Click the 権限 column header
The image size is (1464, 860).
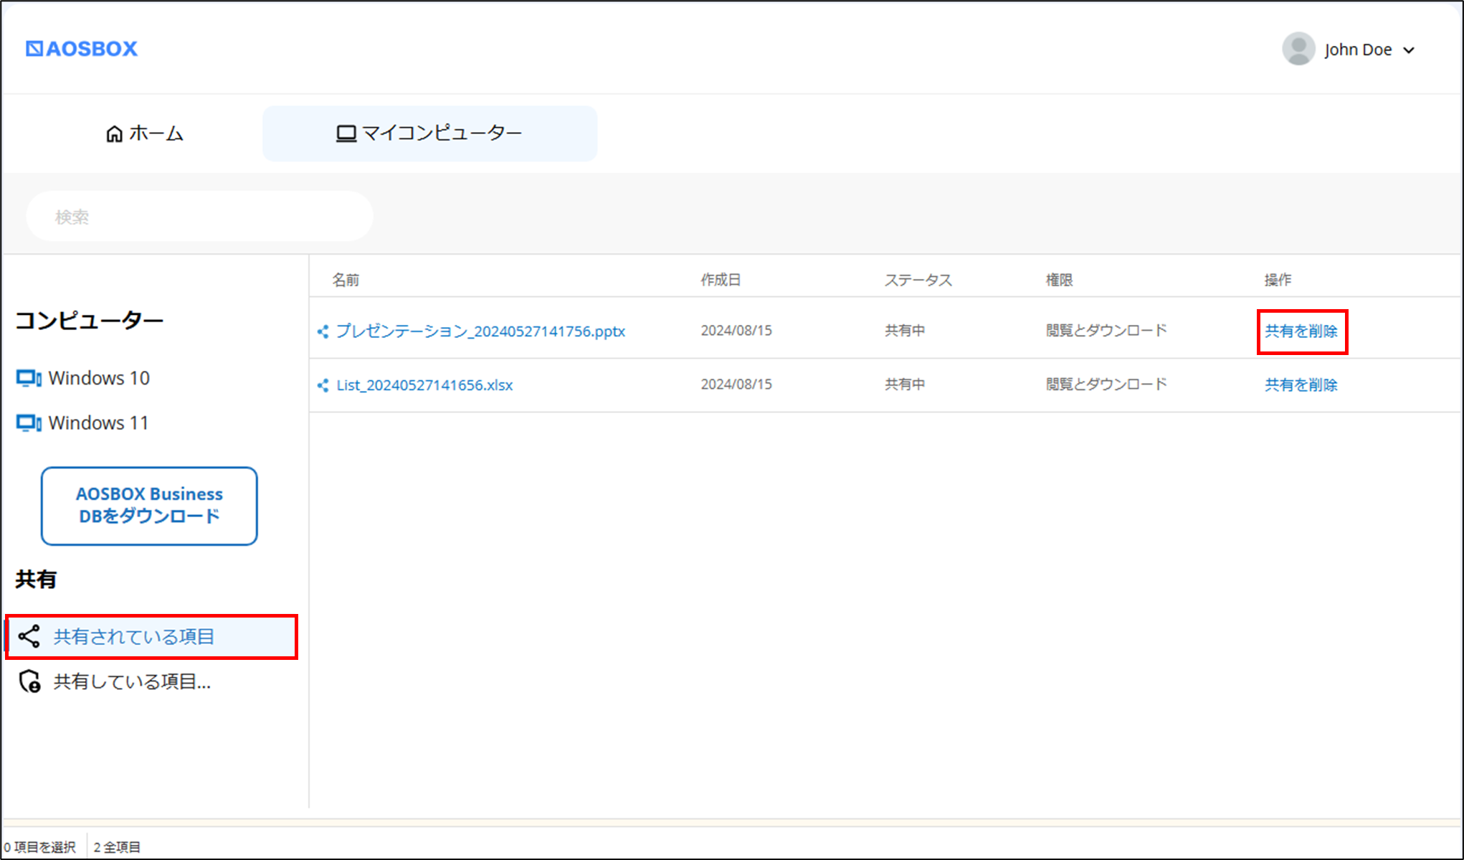1059,280
